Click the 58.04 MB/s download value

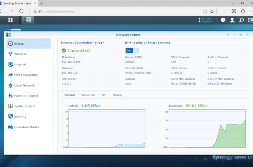pos(197,106)
